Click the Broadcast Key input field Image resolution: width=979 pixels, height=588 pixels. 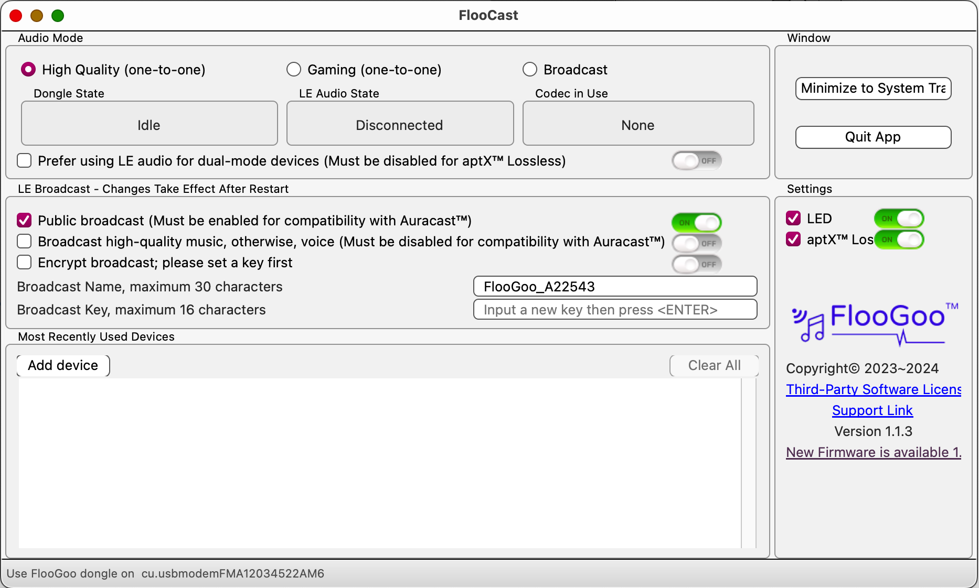point(615,309)
